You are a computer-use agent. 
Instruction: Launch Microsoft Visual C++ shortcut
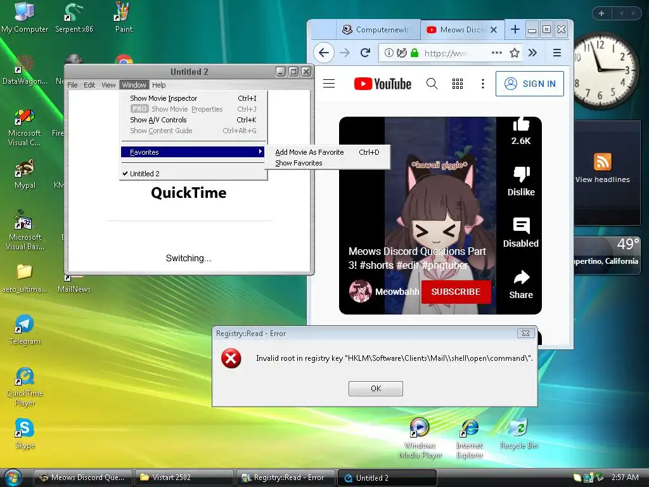(x=25, y=127)
